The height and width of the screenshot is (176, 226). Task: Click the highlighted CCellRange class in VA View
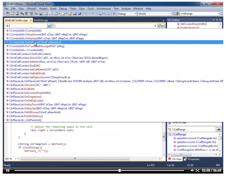point(179,135)
